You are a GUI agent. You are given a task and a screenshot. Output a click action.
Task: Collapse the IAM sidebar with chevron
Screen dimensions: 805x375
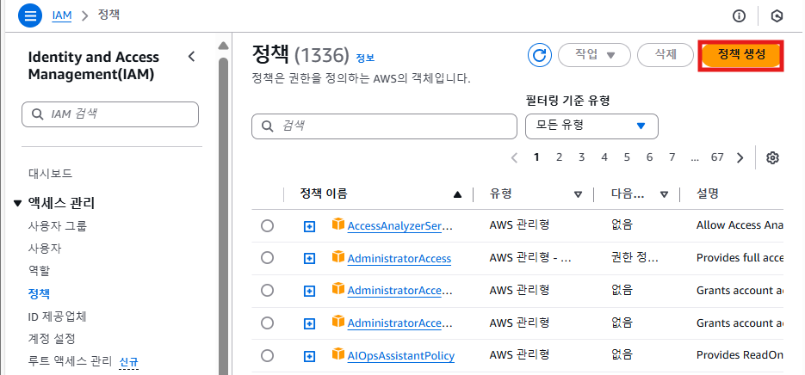point(191,57)
